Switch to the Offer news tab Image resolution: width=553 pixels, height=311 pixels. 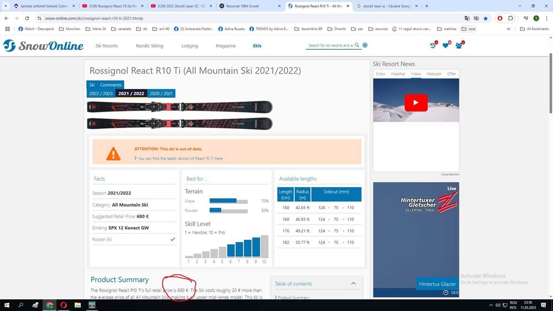pyautogui.click(x=451, y=74)
